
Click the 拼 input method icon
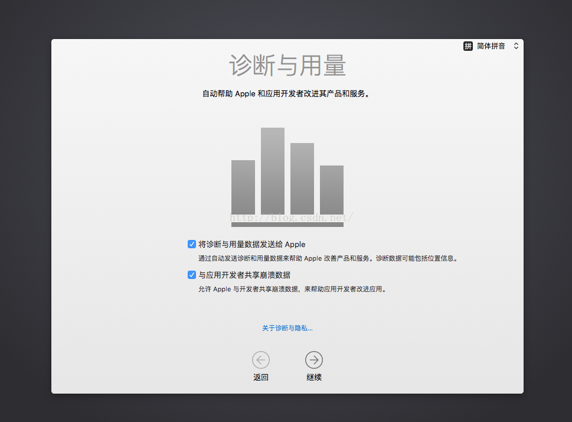[468, 46]
